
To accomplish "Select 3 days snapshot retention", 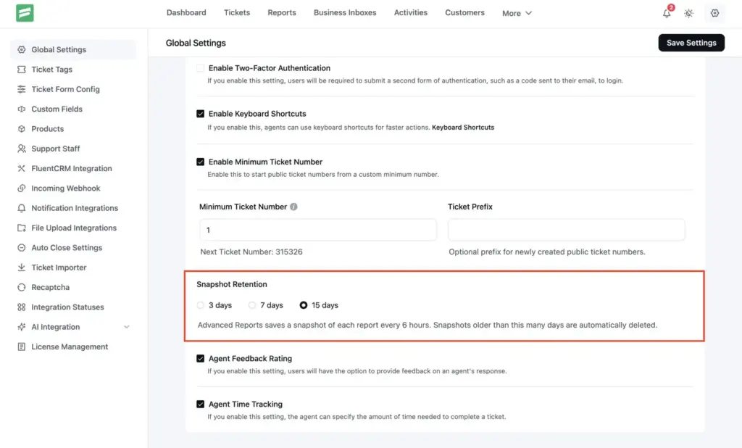I will click(x=201, y=305).
